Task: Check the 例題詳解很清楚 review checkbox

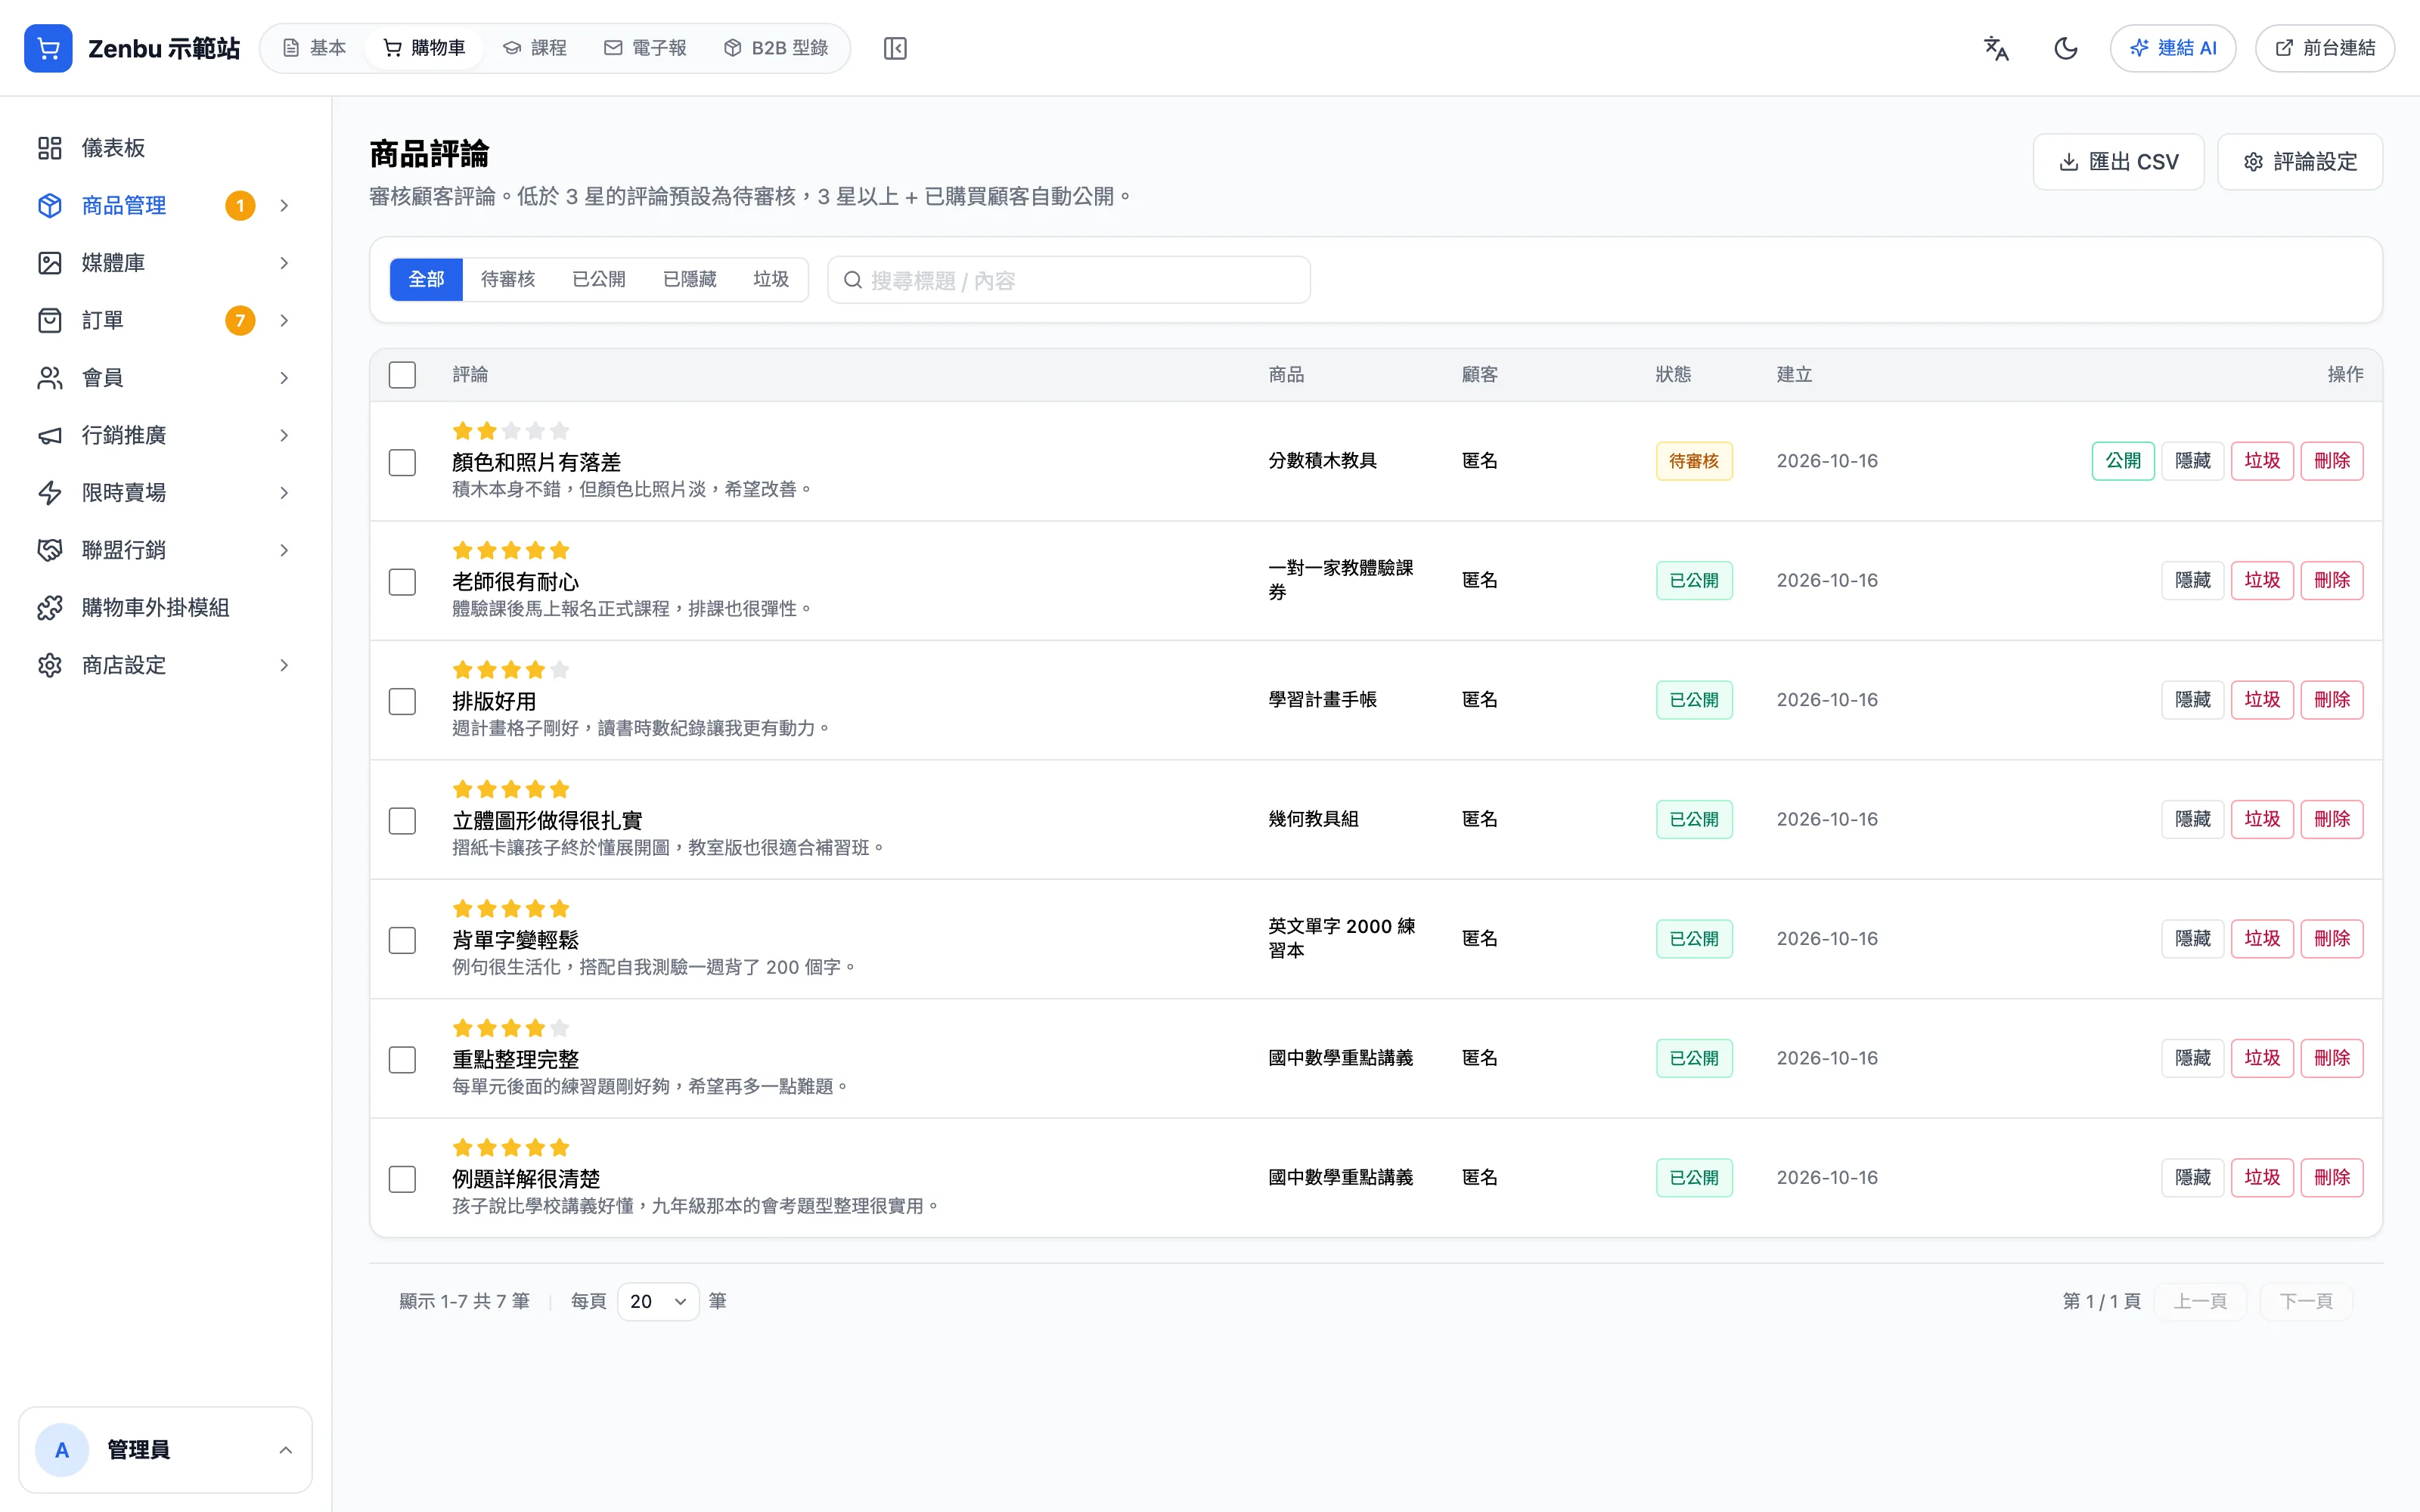Action: [402, 1180]
